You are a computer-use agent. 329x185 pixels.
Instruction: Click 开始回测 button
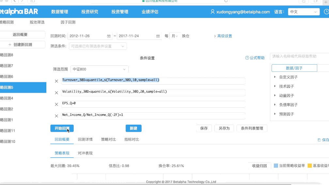(62, 128)
